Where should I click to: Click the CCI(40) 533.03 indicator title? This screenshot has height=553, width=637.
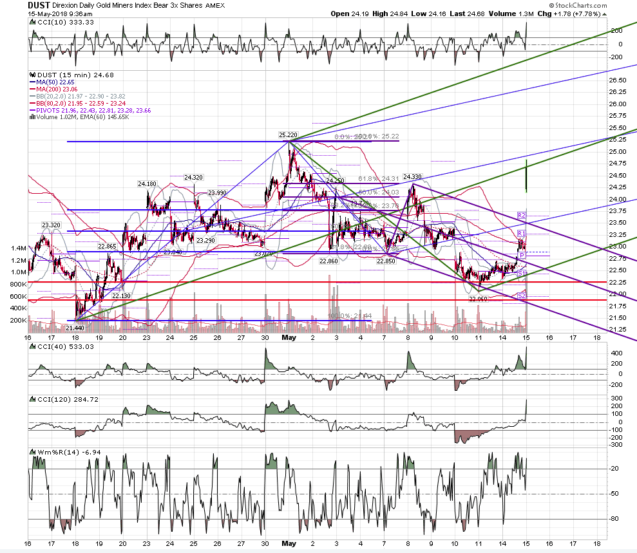(x=66, y=347)
